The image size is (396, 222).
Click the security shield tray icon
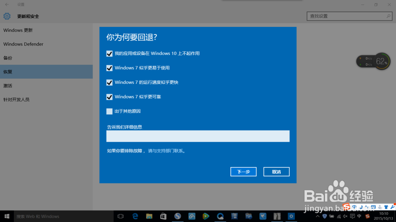tap(325, 216)
